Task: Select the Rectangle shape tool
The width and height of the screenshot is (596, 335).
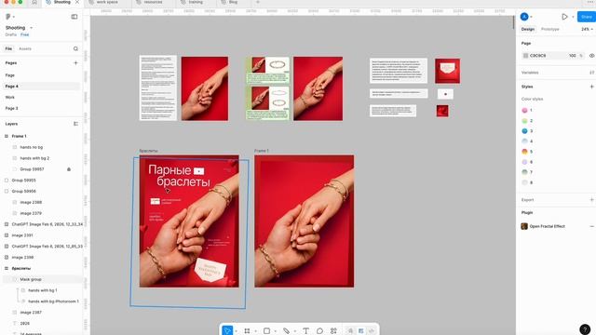Action: click(267, 331)
